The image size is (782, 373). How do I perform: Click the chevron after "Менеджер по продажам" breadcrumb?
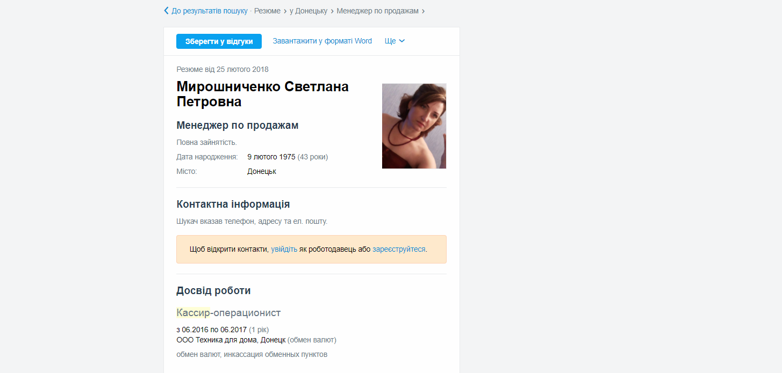[424, 11]
